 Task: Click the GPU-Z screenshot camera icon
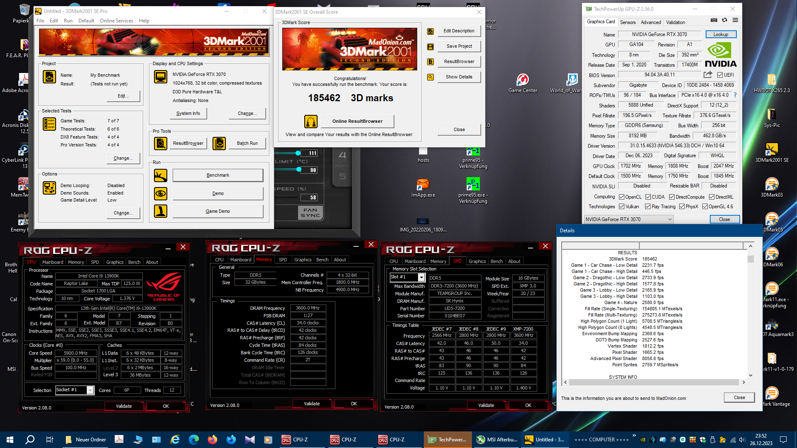click(x=714, y=20)
